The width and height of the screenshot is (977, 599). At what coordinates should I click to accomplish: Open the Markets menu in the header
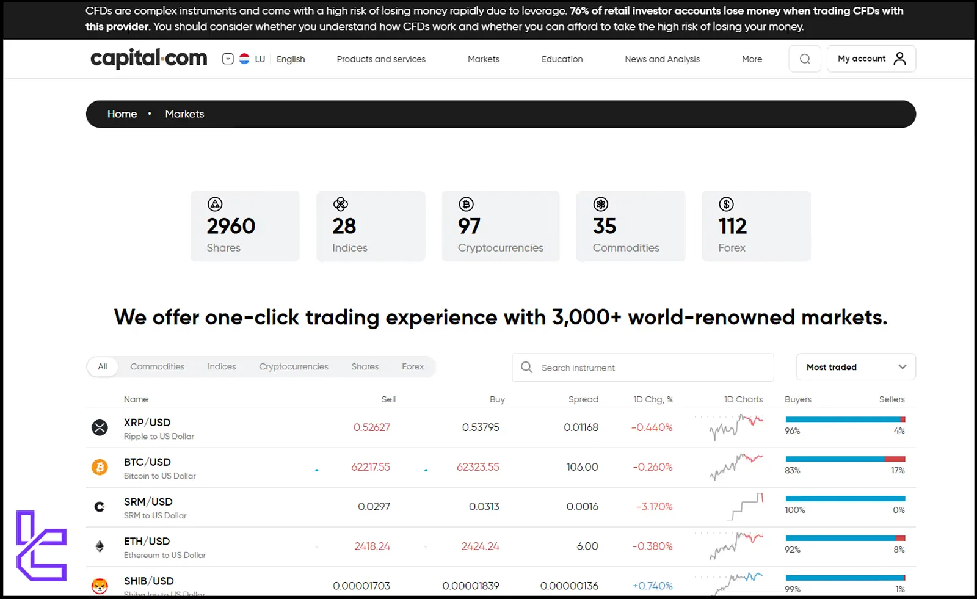[484, 59]
